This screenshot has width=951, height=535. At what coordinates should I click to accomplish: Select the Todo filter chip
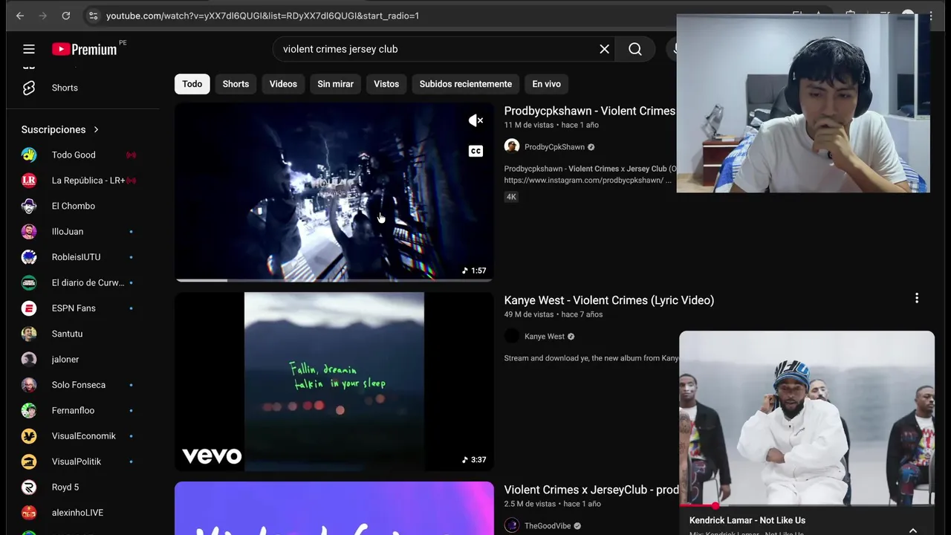(x=192, y=84)
